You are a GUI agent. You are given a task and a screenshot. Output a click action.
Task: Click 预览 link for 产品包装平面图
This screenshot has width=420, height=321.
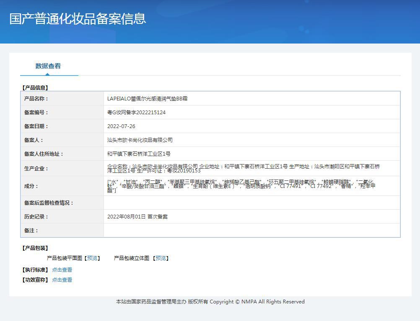tap(92, 258)
